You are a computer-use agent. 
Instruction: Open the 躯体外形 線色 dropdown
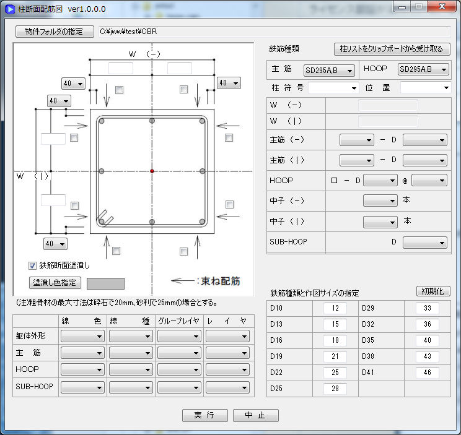[82, 336]
